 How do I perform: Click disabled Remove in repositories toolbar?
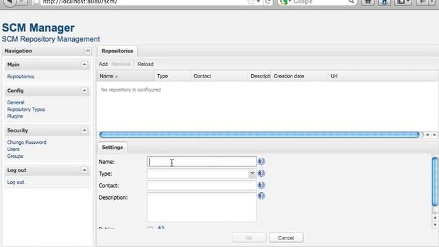(x=121, y=64)
